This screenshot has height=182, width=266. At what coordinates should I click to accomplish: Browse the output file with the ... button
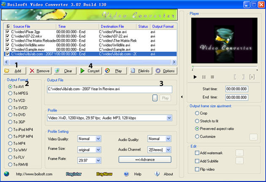coord(155,98)
